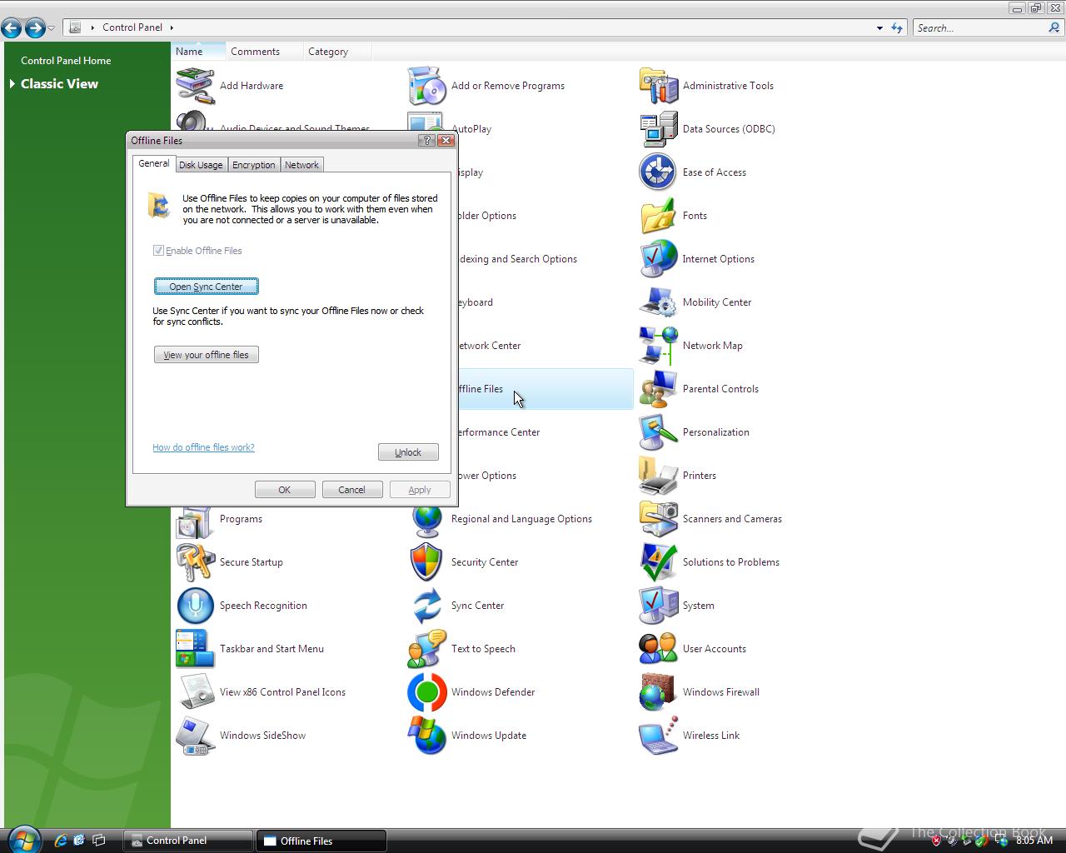The height and width of the screenshot is (853, 1066).
Task: Open the Windows SideShow icon
Action: (195, 736)
